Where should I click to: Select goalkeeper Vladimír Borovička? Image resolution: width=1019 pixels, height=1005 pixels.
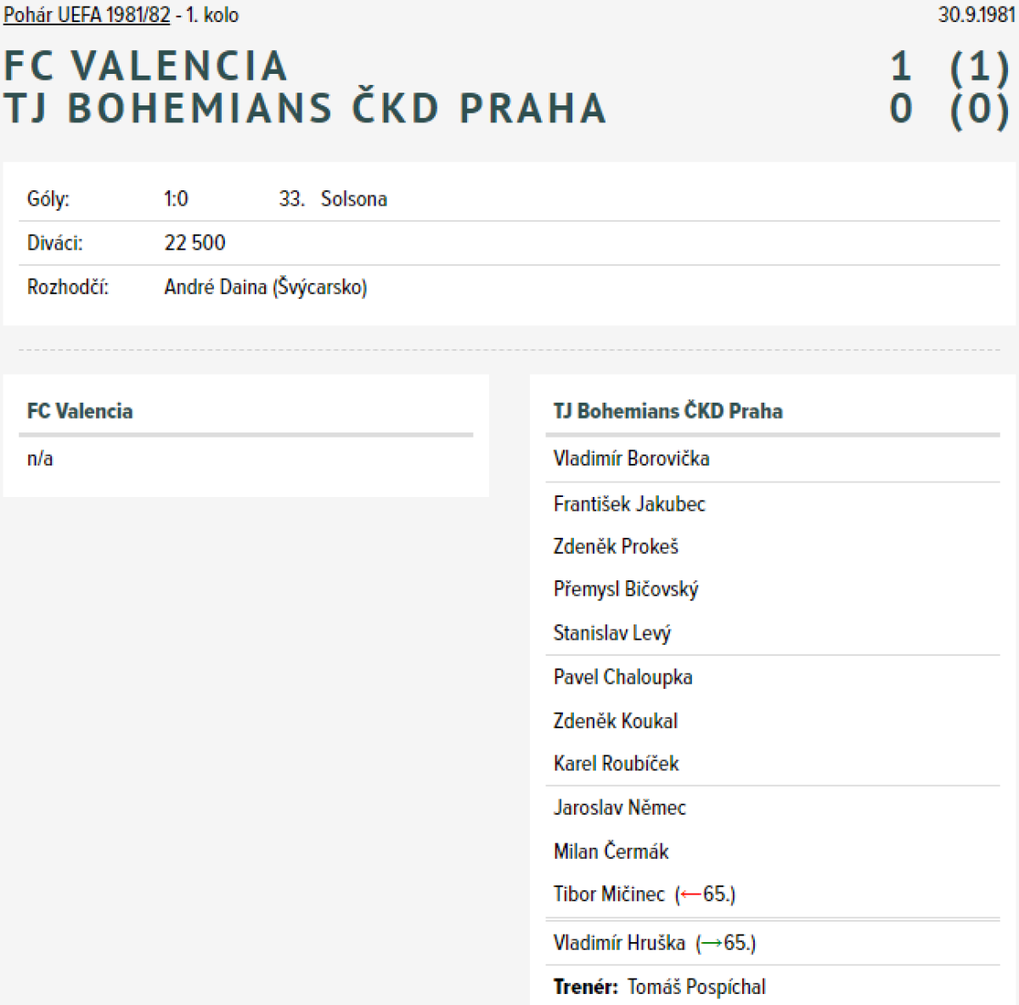(x=631, y=459)
